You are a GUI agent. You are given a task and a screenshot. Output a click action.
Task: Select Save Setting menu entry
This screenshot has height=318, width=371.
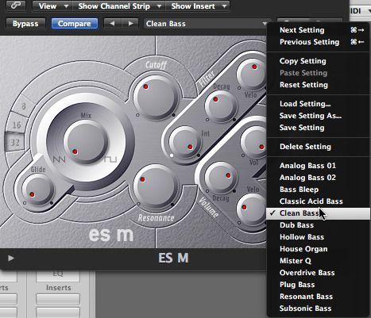point(318,128)
